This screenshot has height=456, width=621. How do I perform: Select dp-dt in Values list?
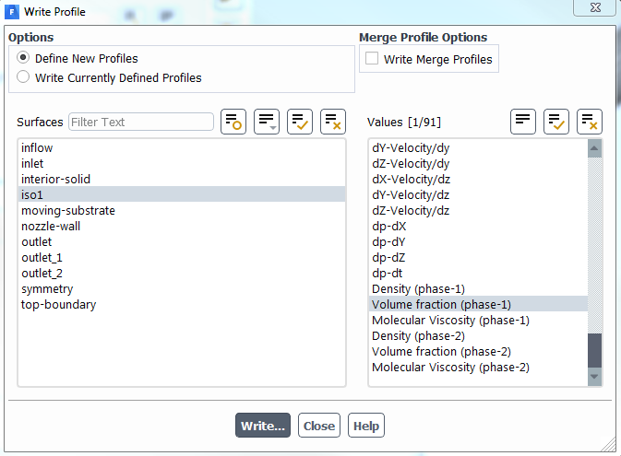[478, 274]
